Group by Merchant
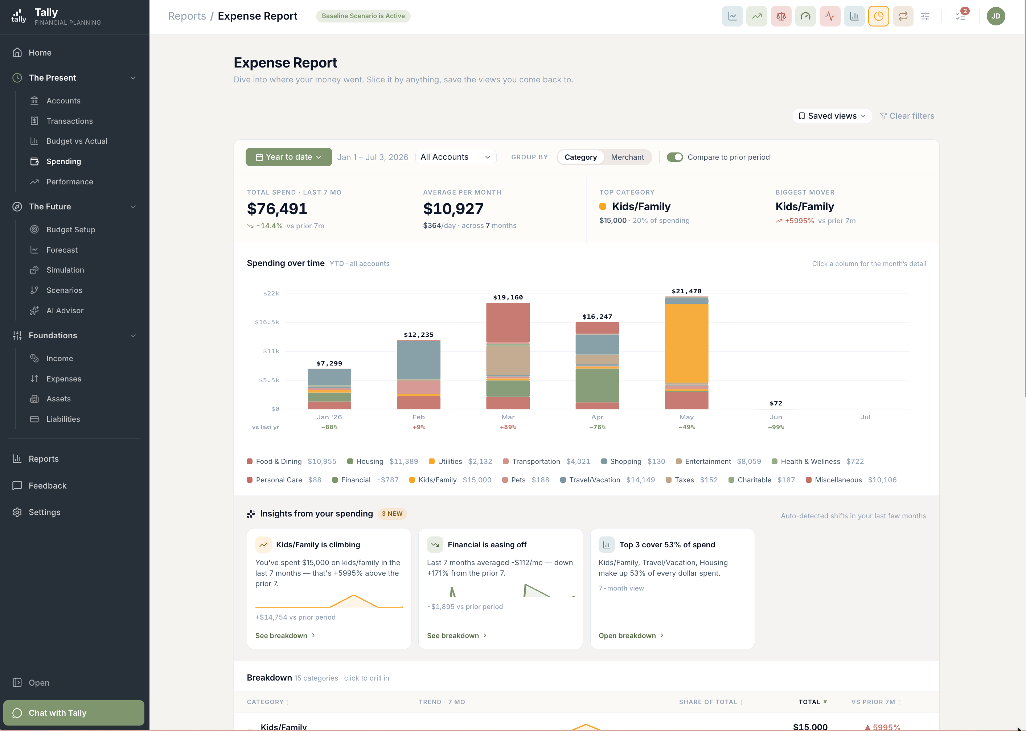The height and width of the screenshot is (731, 1026). click(x=627, y=157)
